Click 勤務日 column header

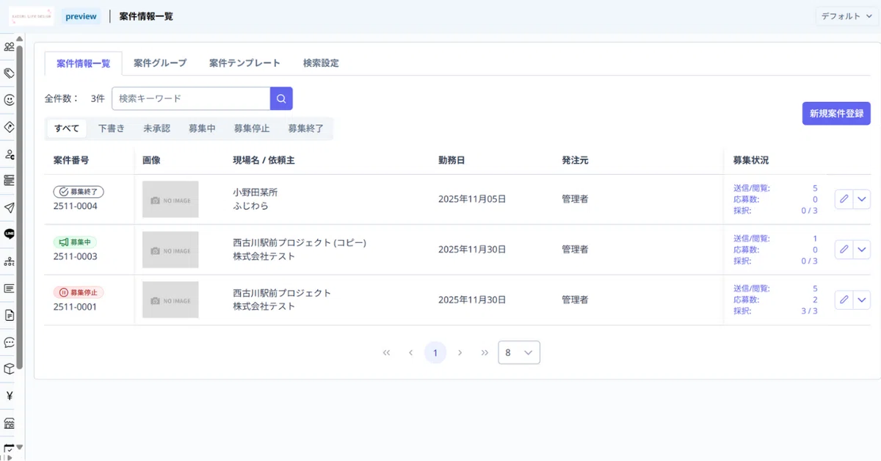coord(452,160)
